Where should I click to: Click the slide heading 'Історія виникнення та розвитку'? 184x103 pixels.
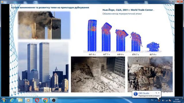point(50,7)
